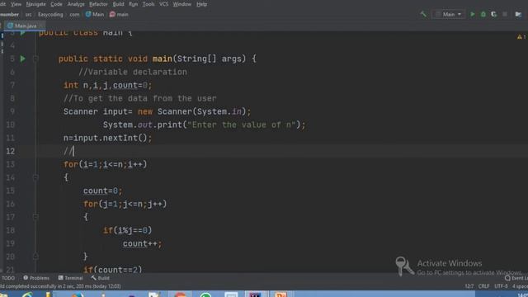Click the PowerPoint taskbar icon
The height and width of the screenshot is (297, 528).
click(280, 295)
